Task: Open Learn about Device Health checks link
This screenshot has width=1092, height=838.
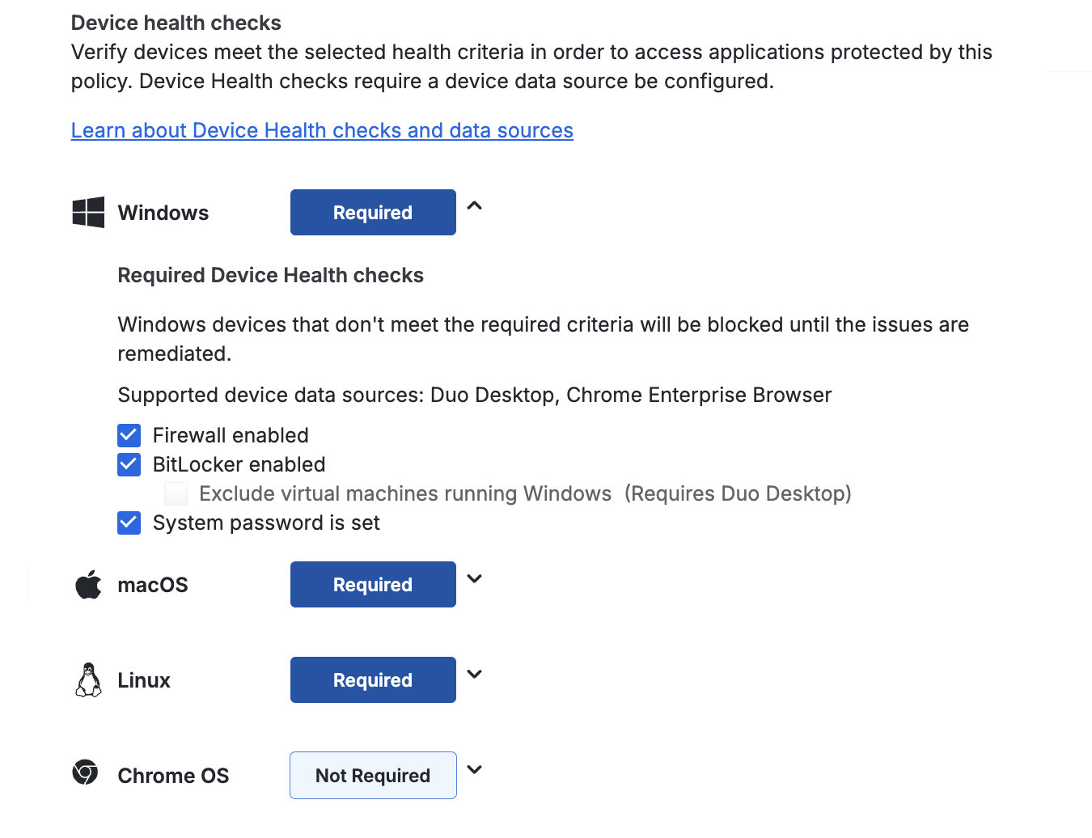Action: (322, 130)
